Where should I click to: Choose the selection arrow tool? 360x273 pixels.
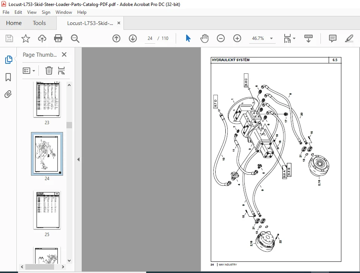tap(188, 38)
